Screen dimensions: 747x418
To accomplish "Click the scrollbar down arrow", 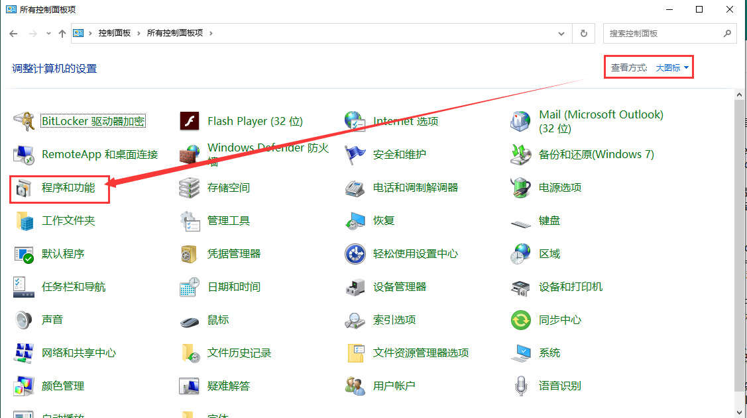I will tap(739, 413).
